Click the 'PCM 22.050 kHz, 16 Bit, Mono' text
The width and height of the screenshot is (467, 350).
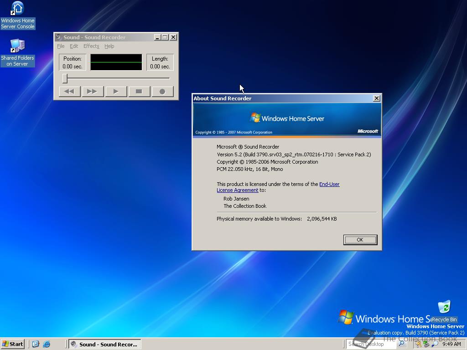coord(249,169)
